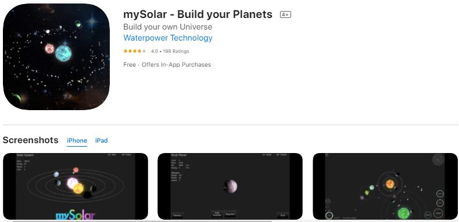Click the mySolar app icon
Viewport: 459px width, 222px height.
tap(56, 57)
